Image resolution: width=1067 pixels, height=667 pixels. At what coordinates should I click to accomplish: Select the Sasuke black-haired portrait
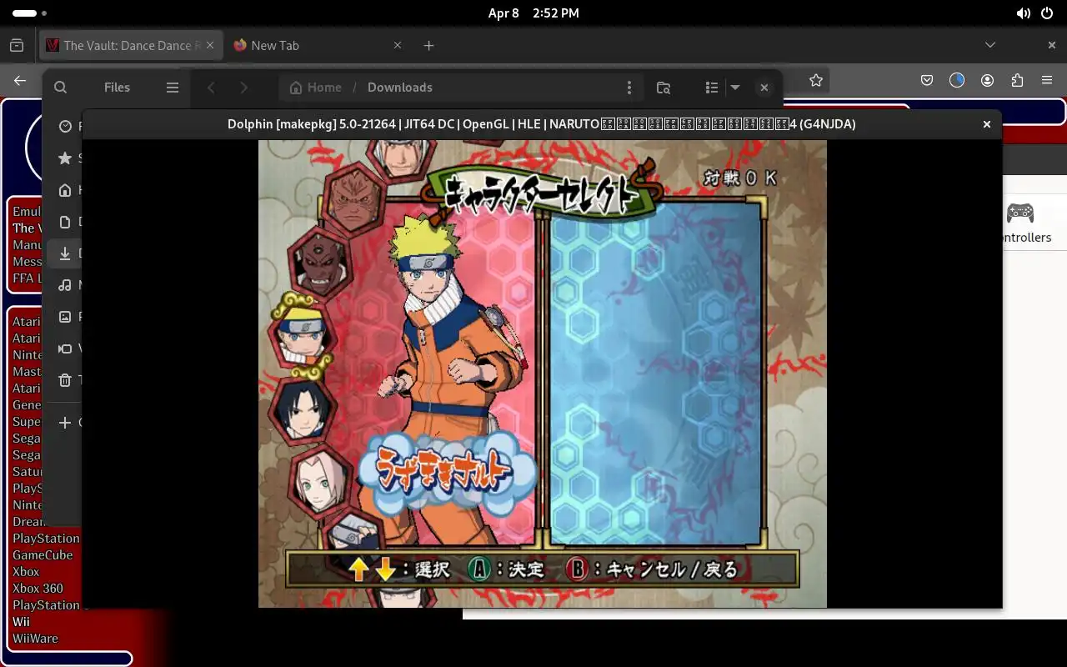pos(302,412)
